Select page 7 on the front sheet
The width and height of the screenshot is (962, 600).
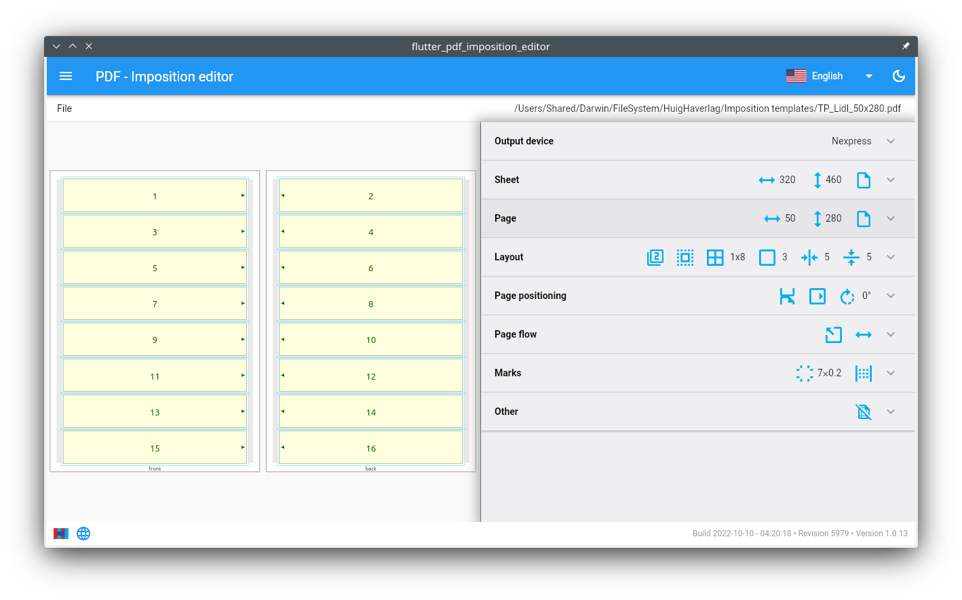coord(155,304)
